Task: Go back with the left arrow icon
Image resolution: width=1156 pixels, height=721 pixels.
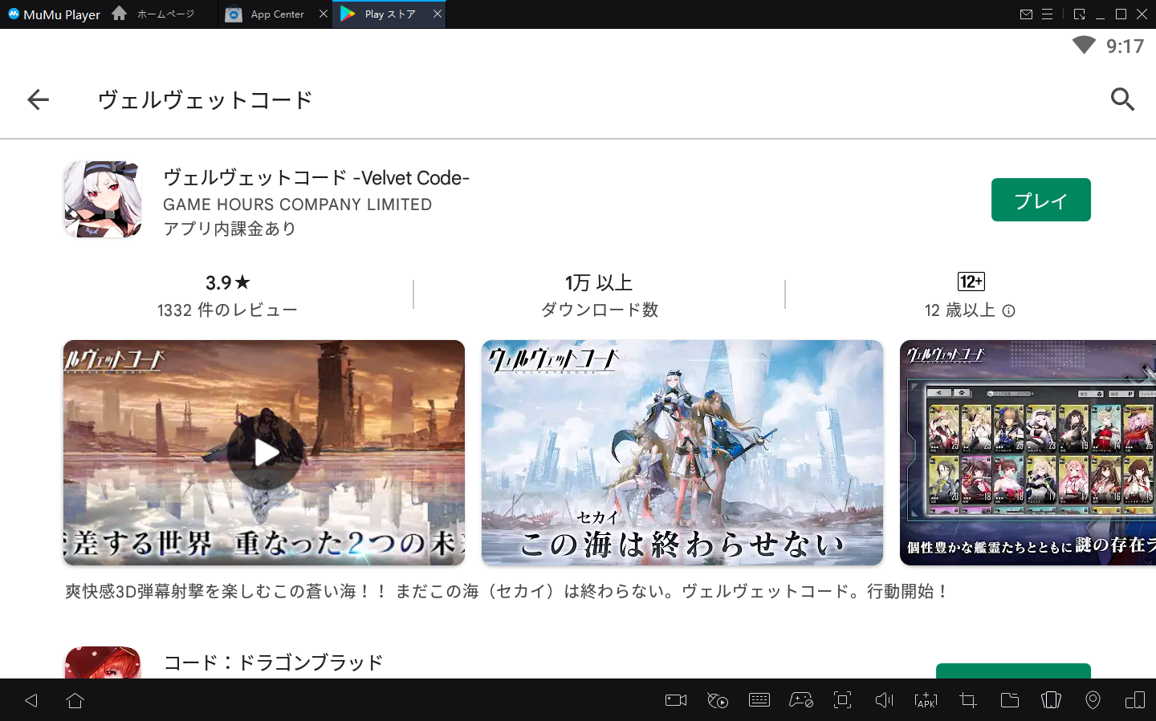Action: (x=38, y=99)
